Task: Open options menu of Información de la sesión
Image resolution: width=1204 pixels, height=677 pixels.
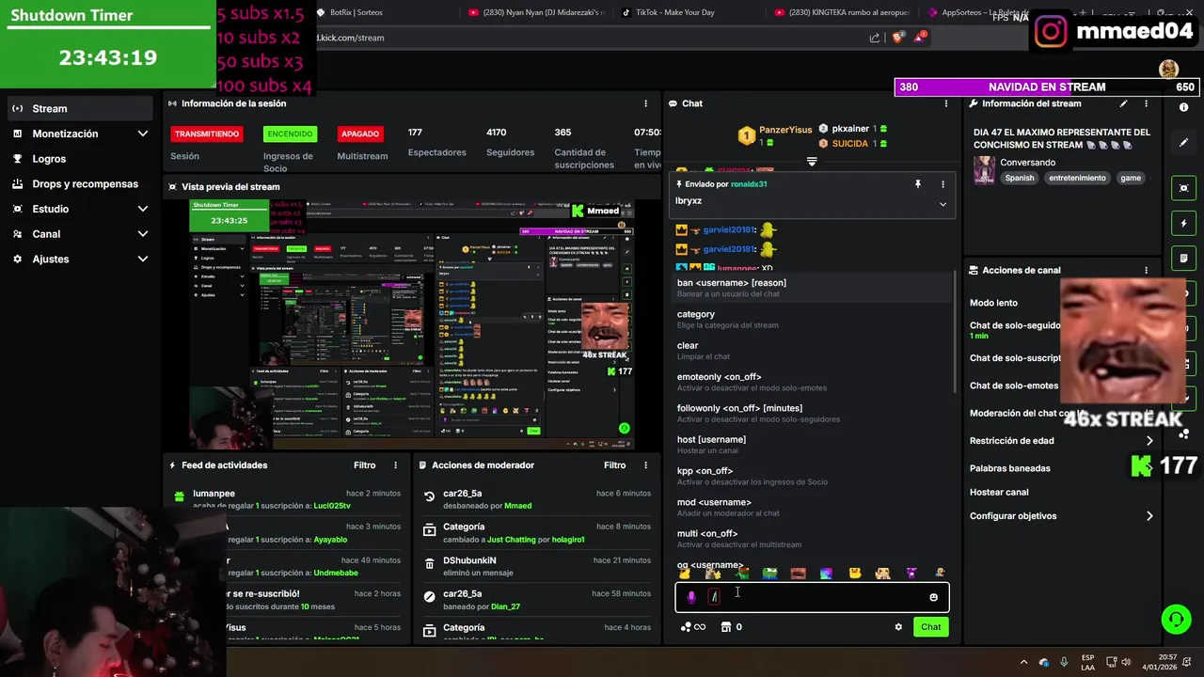Action: (x=645, y=103)
